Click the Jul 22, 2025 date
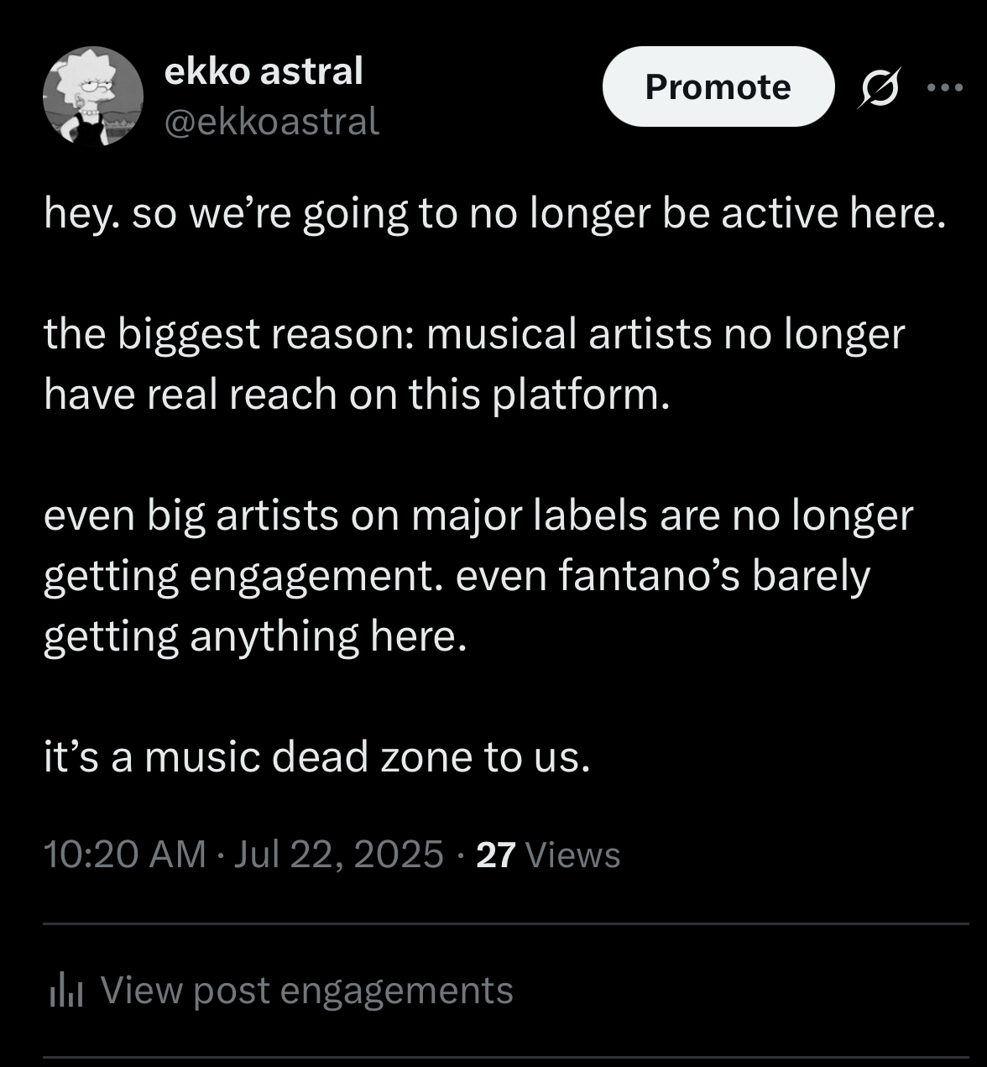The image size is (987, 1067). click(x=338, y=855)
